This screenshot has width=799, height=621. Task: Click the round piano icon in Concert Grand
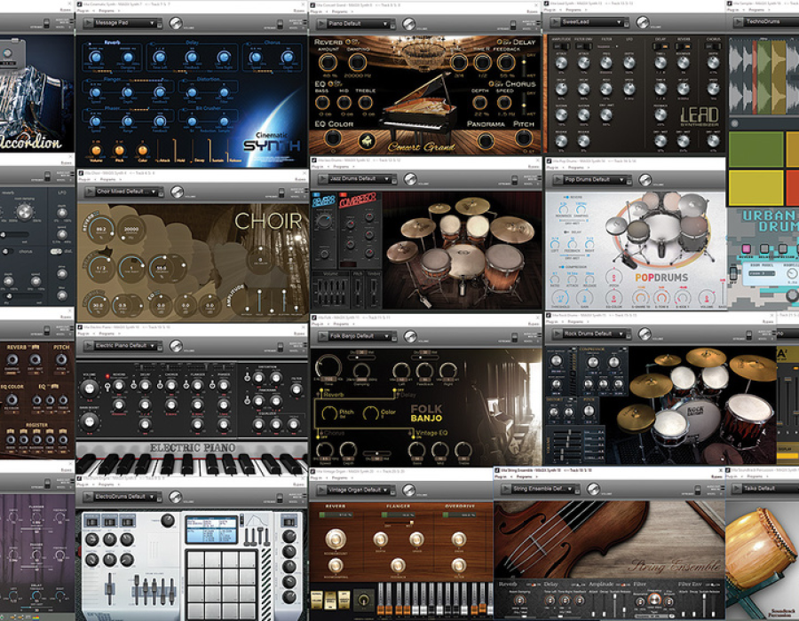(367, 141)
